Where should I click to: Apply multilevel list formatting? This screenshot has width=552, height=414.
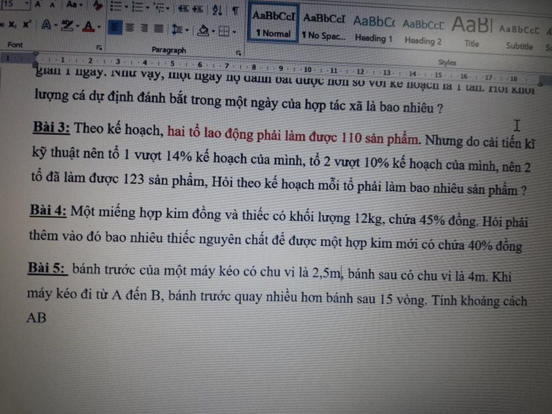pos(159,8)
